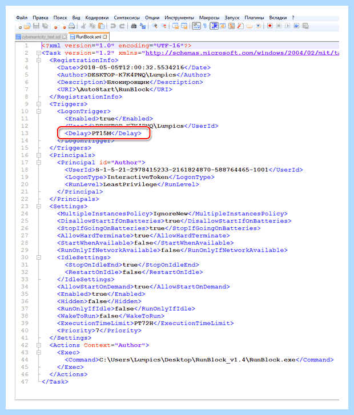Open the Файл menu

coord(22,18)
